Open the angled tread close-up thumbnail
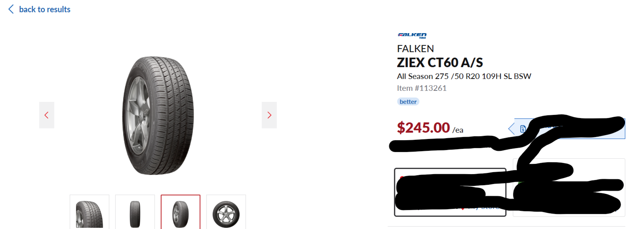Image resolution: width=634 pixels, height=229 pixels. [x=90, y=213]
